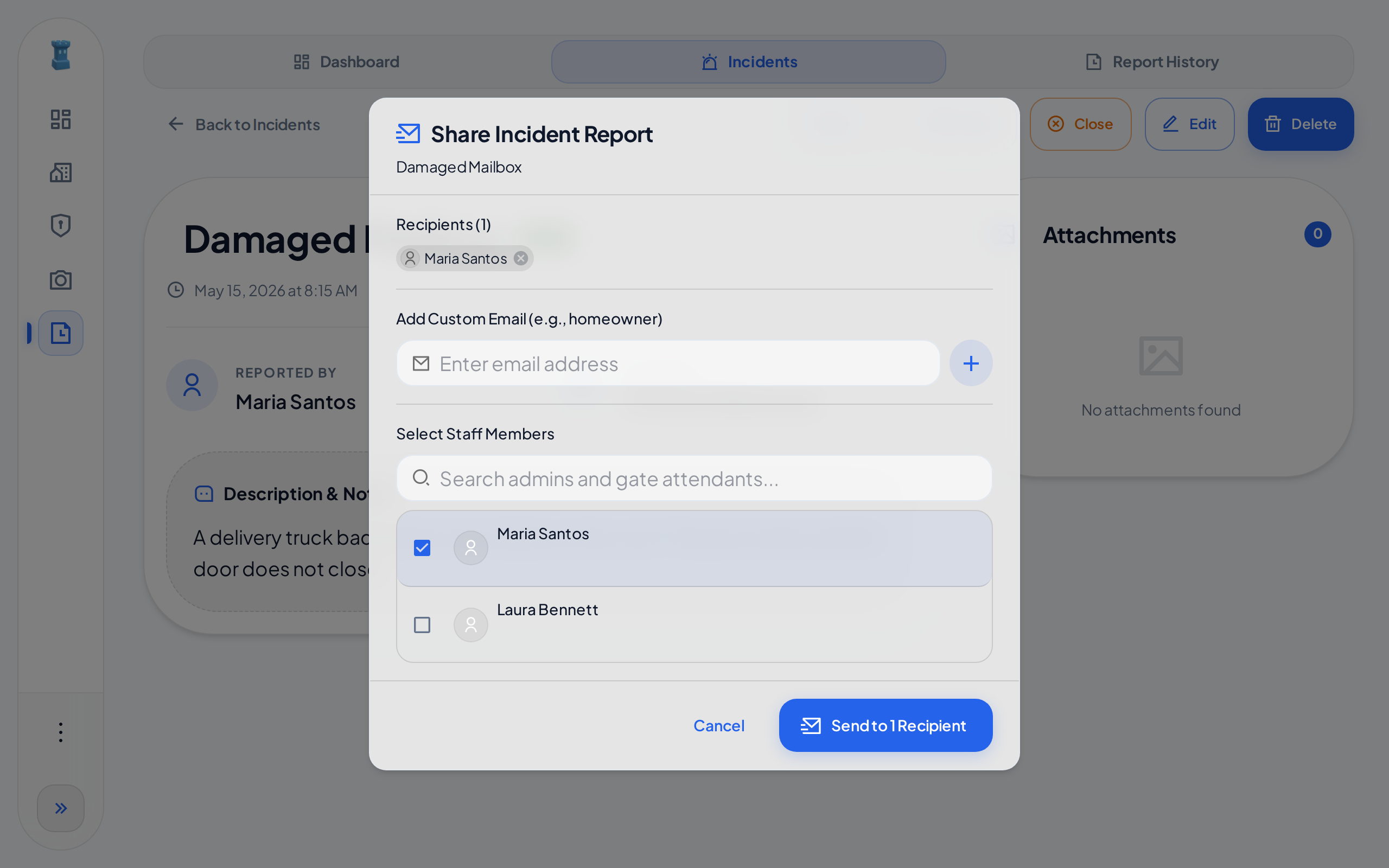
Task: Check the Laura Bennett checkbox
Action: 422,624
